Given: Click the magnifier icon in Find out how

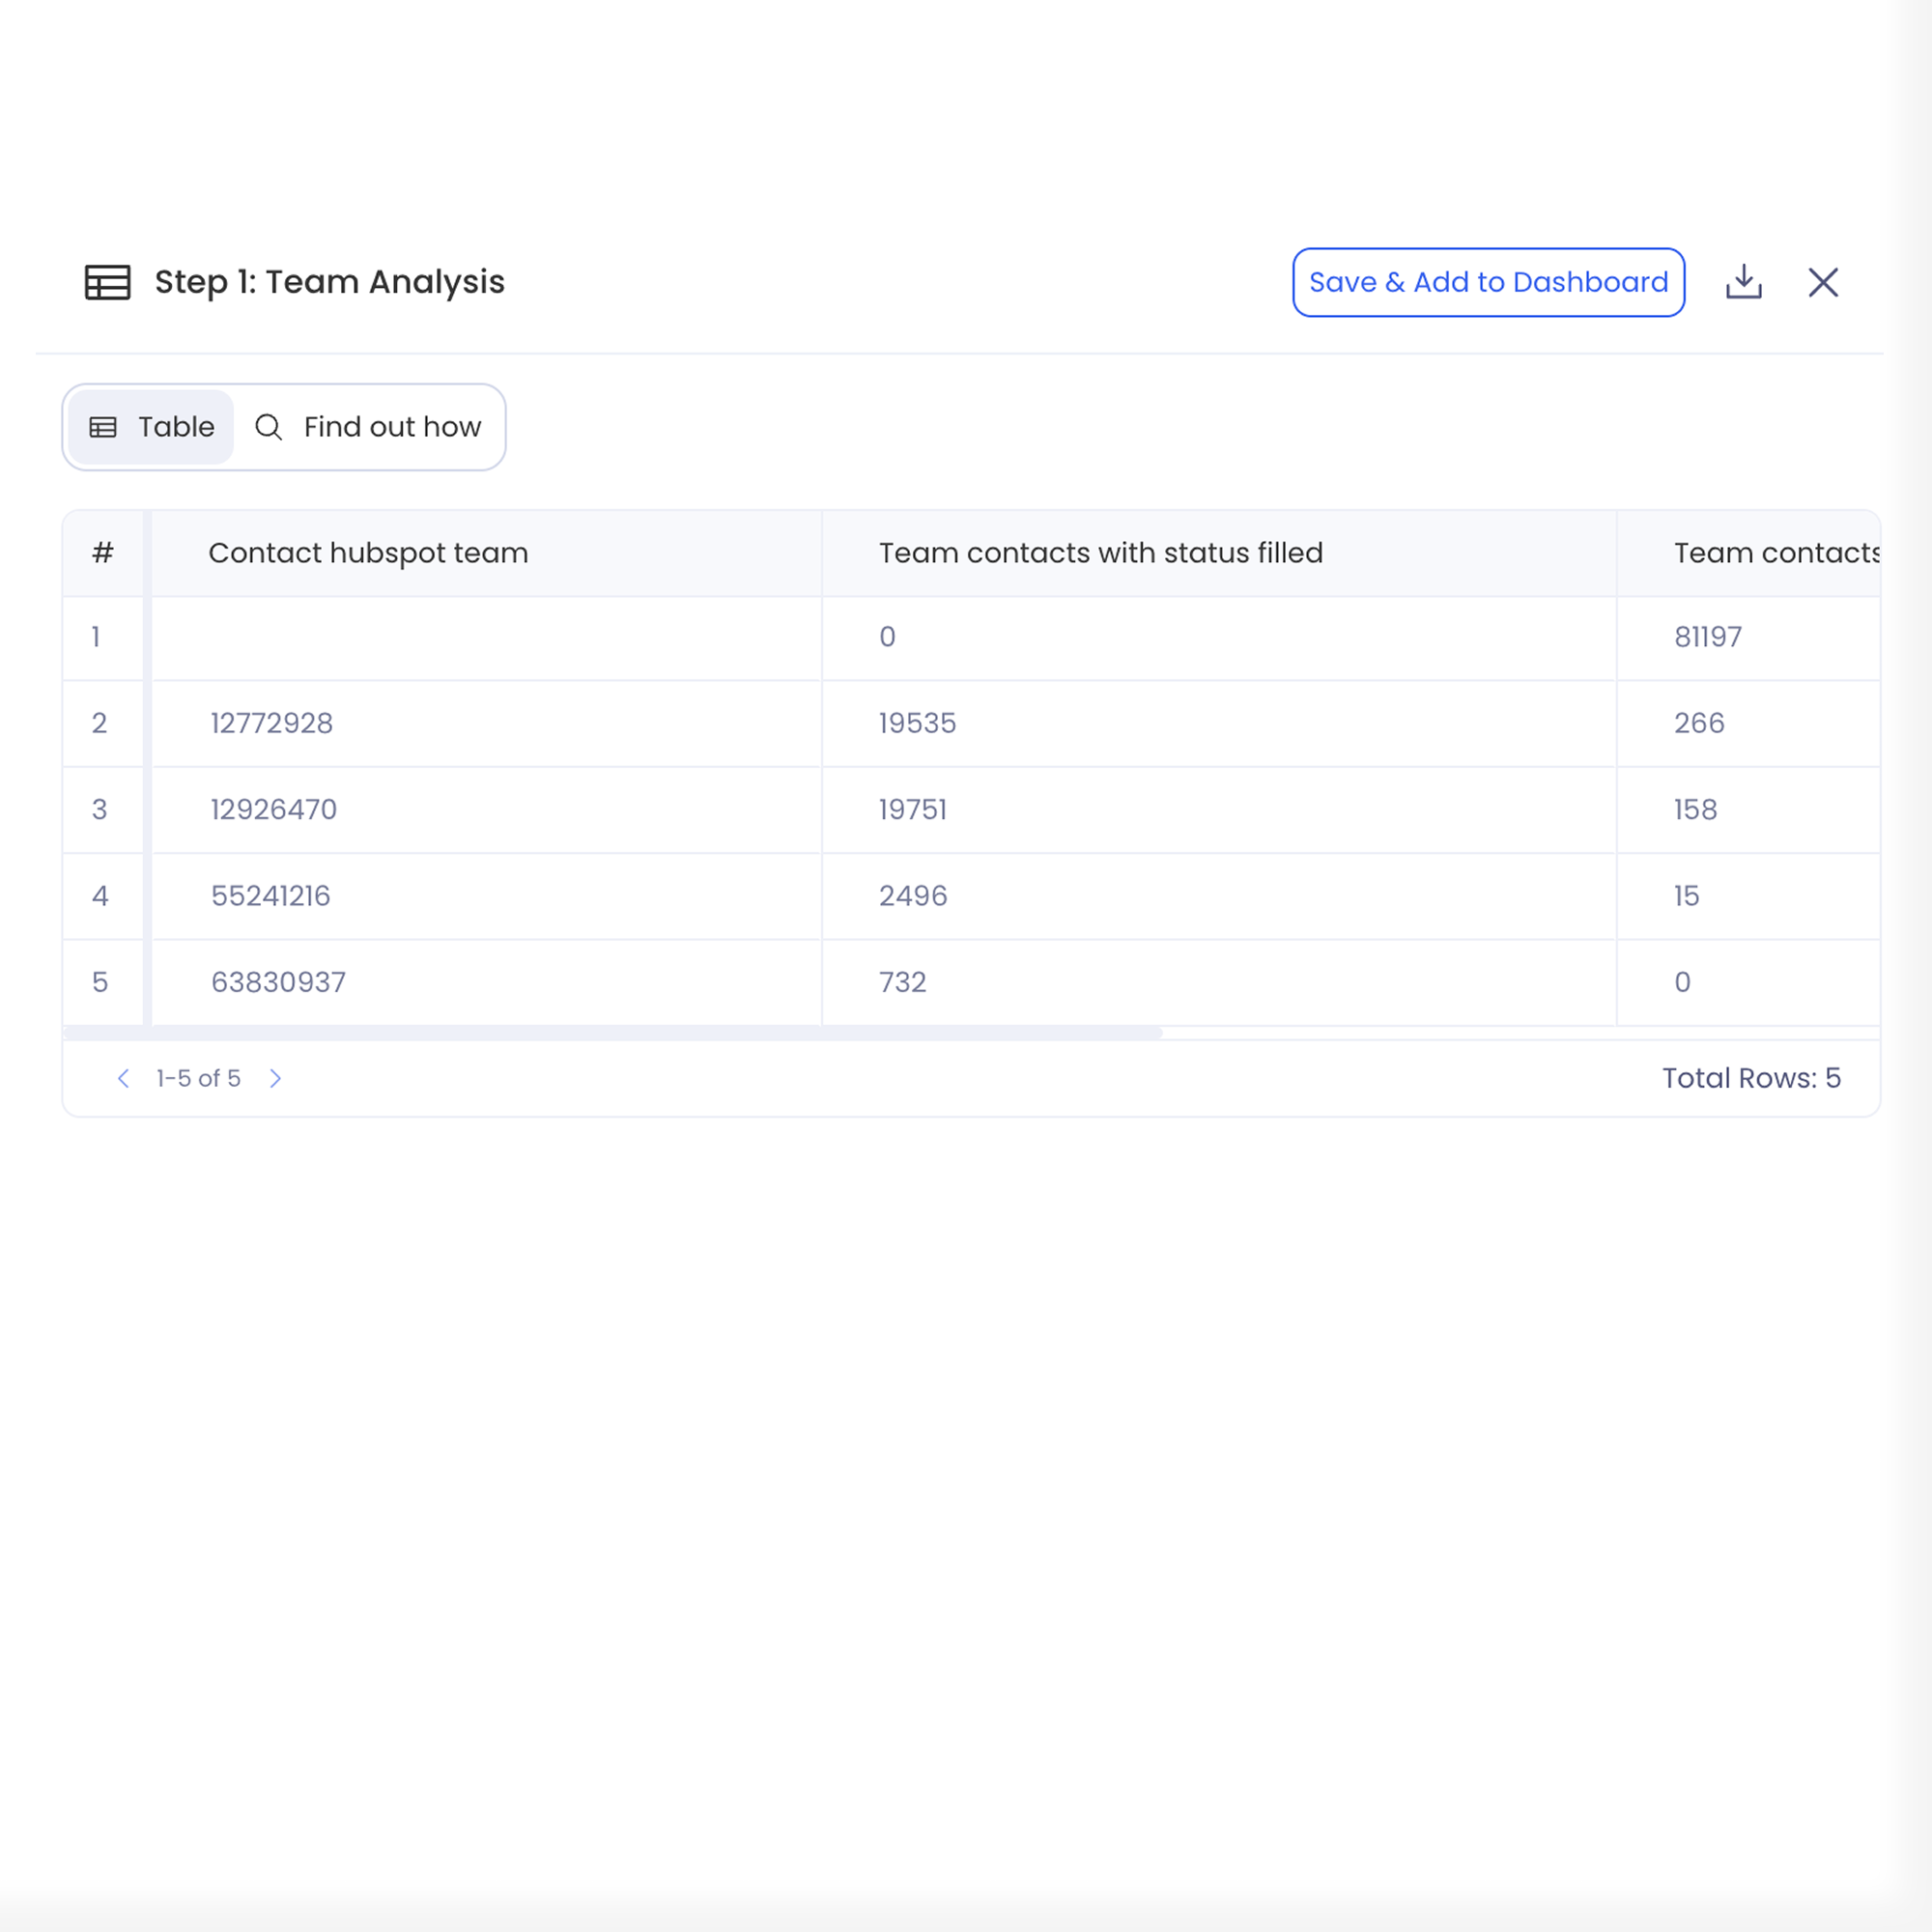Looking at the screenshot, I should point(268,427).
